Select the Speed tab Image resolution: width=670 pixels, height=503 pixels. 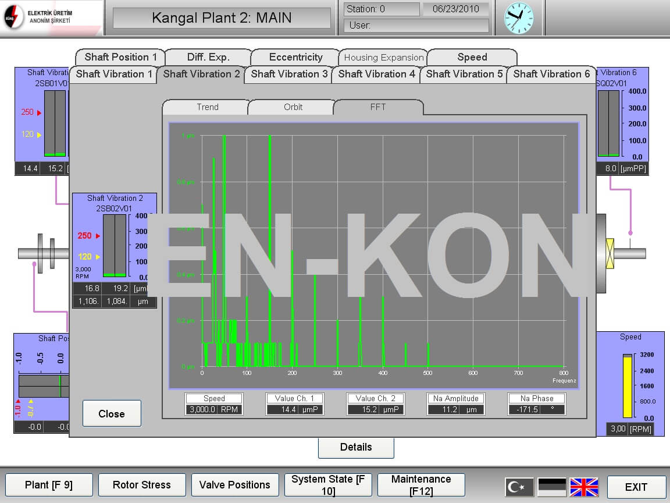coord(472,57)
